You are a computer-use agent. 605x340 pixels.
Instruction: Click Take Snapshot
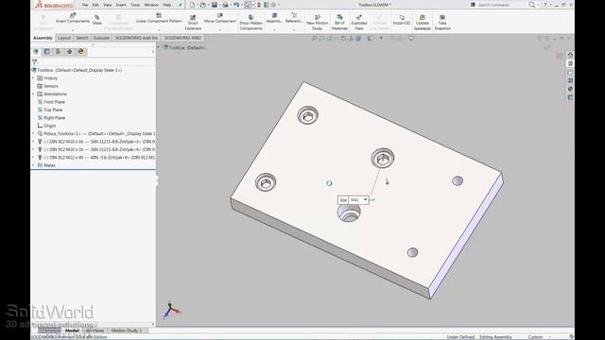click(442, 23)
